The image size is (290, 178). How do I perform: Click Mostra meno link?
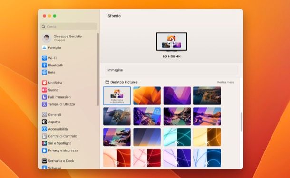coord(225,82)
